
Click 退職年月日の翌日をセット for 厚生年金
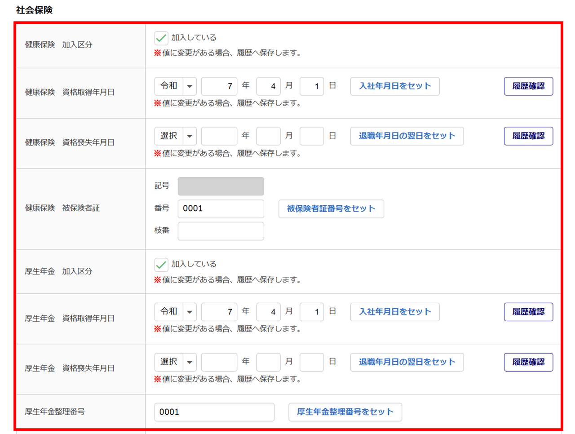coord(407,362)
